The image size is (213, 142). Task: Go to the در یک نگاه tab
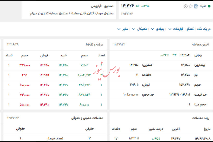204,29
